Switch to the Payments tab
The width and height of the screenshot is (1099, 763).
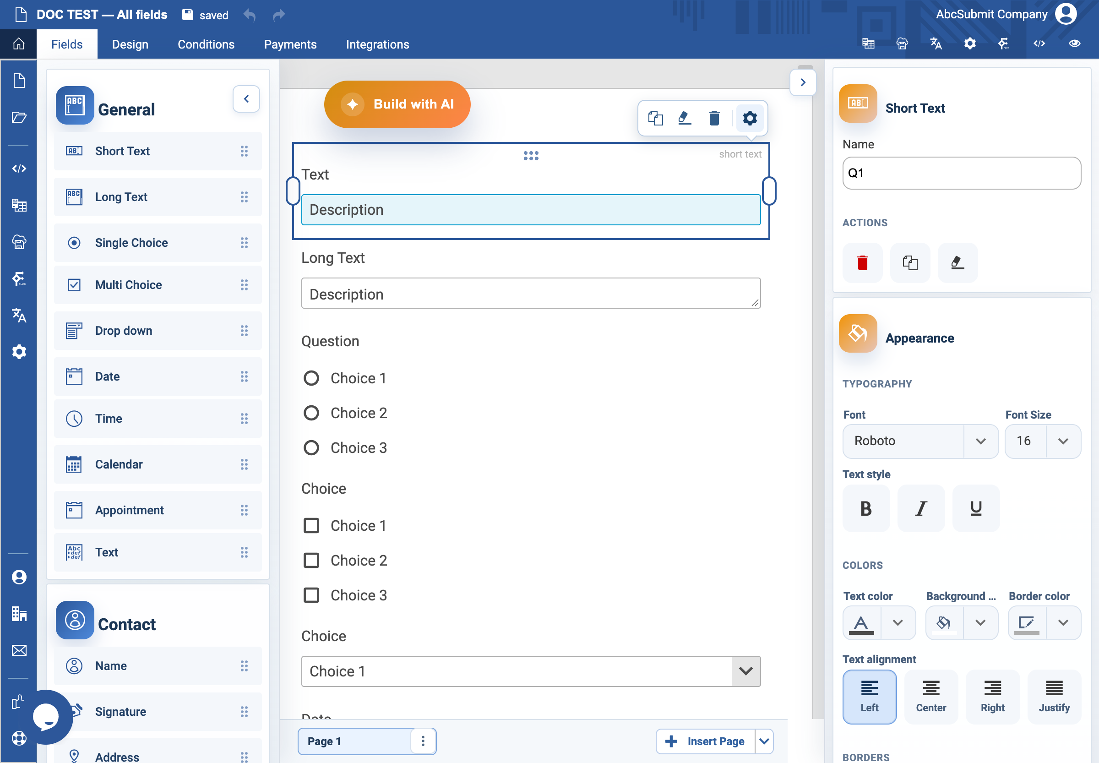(x=290, y=44)
